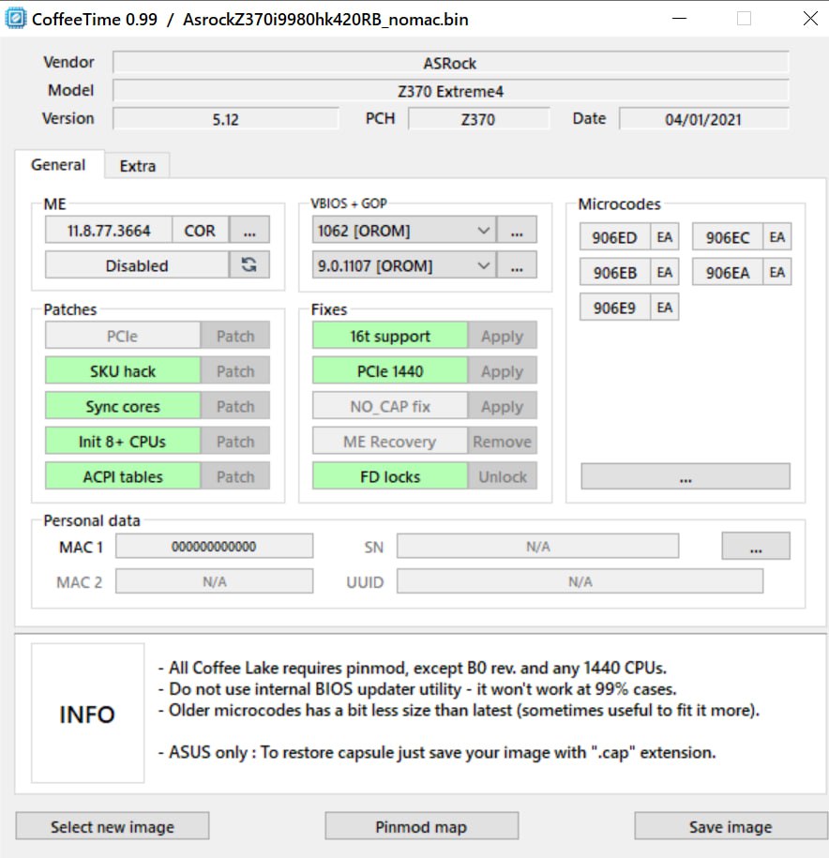Open Microcodes ellipsis button at panel bottom
829x858 pixels.
[x=686, y=476]
